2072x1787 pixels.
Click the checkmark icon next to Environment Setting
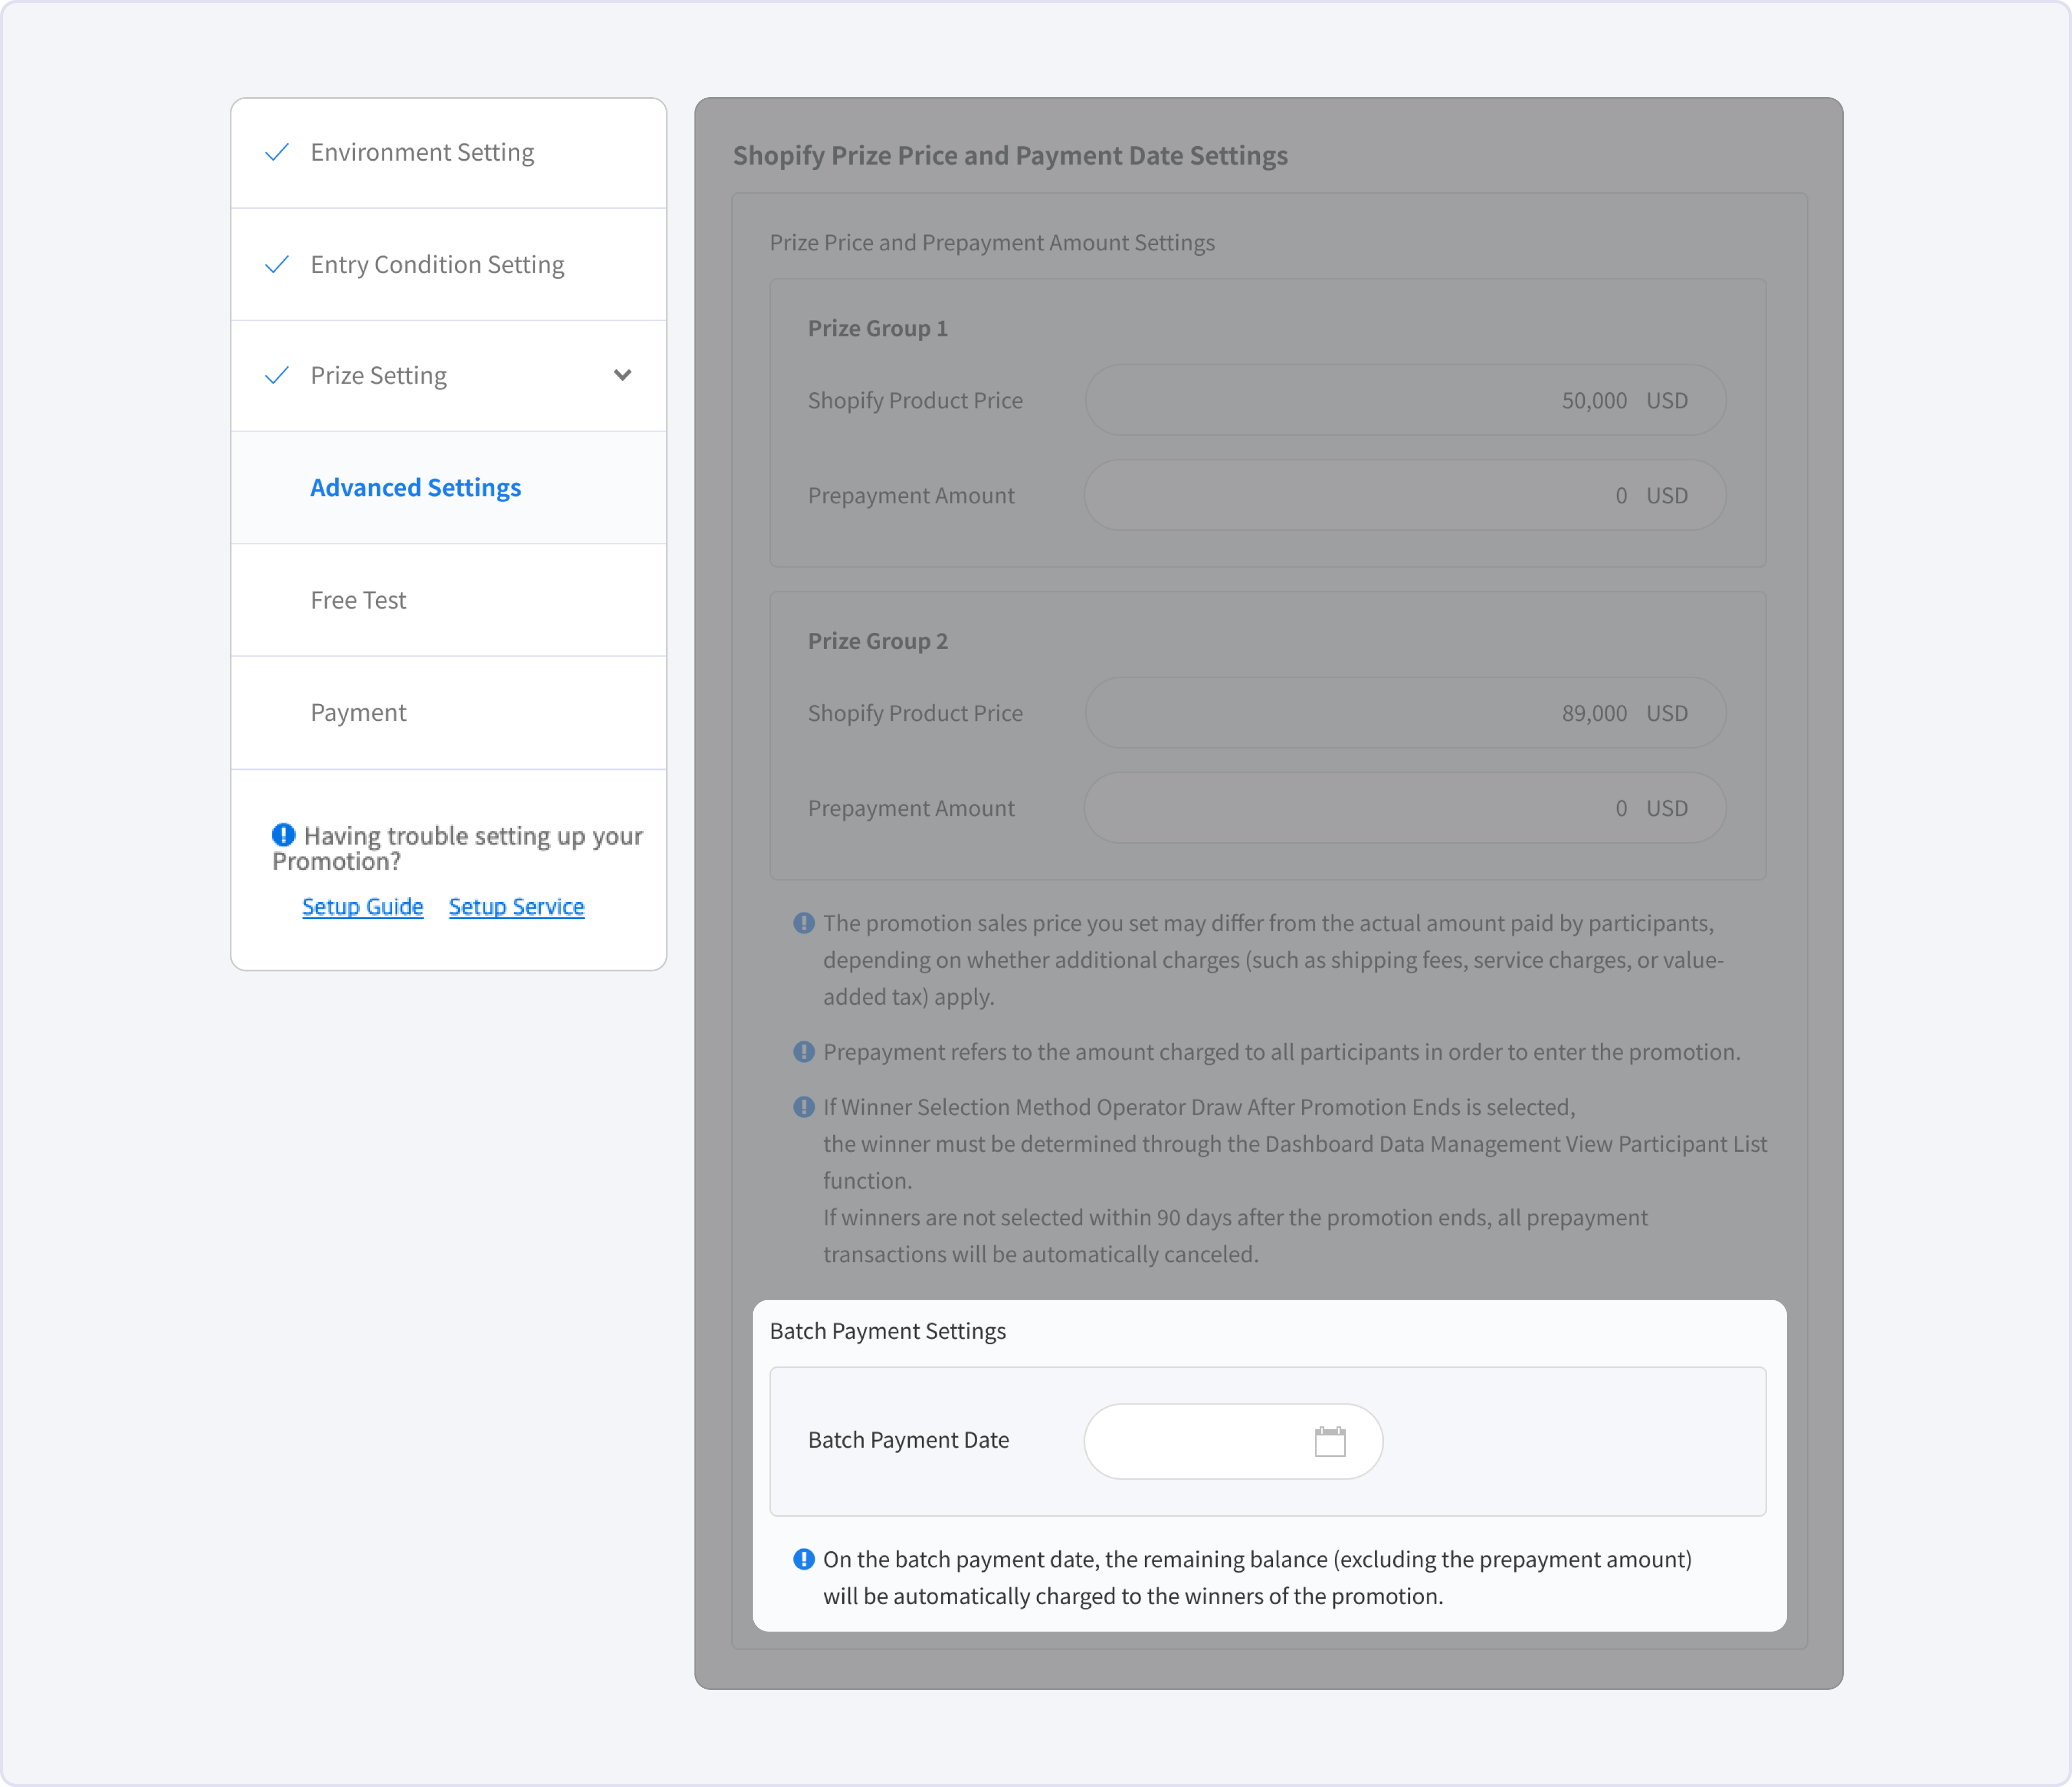click(x=277, y=152)
